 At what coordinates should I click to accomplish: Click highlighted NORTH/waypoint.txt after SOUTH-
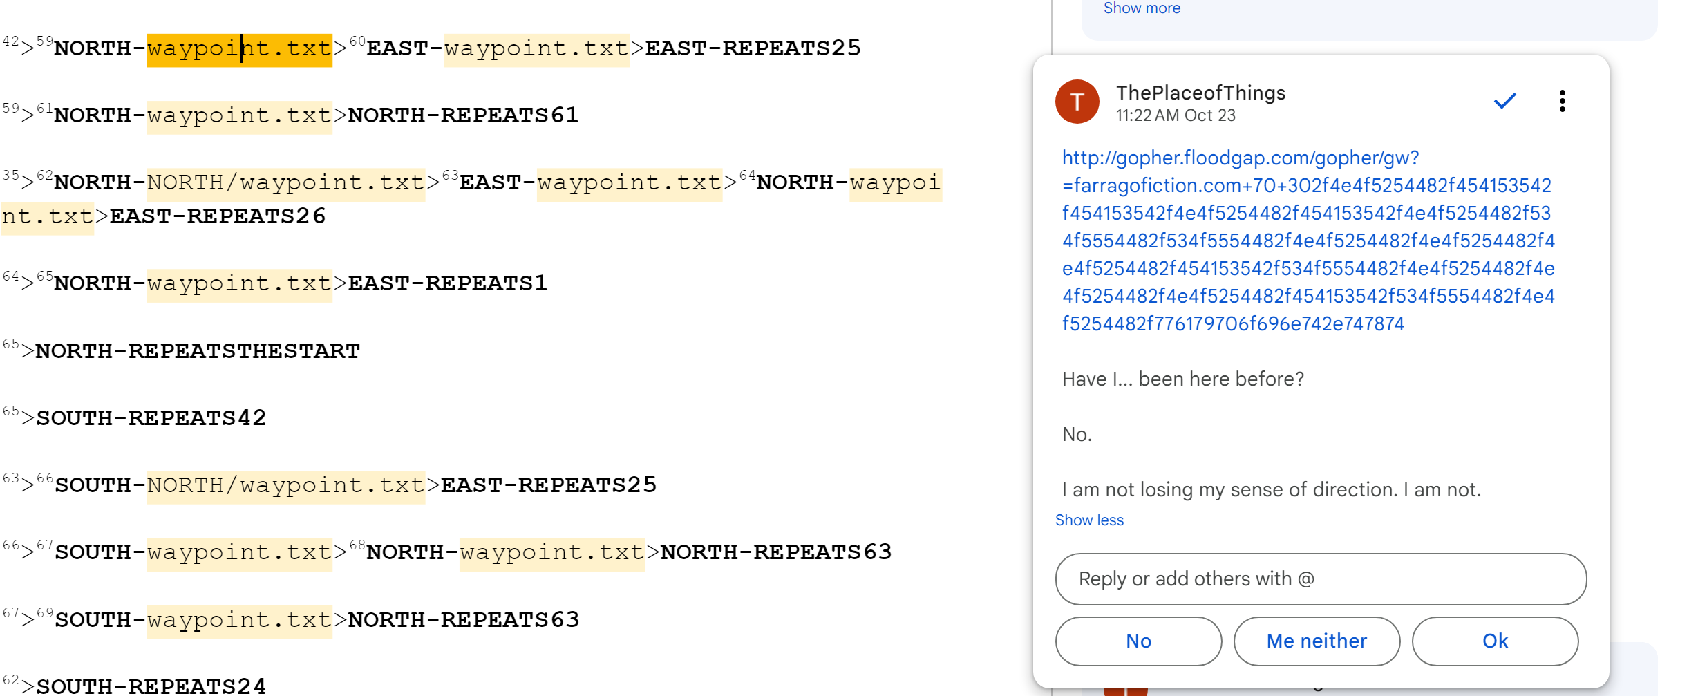(285, 485)
